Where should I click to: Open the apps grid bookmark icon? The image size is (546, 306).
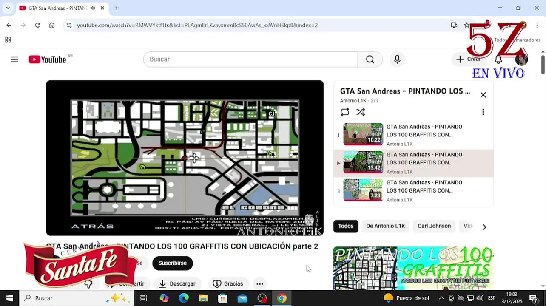(8, 40)
